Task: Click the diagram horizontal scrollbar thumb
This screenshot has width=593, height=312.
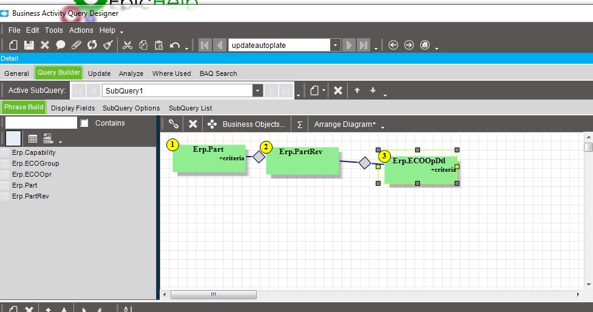Action: pyautogui.click(x=214, y=294)
